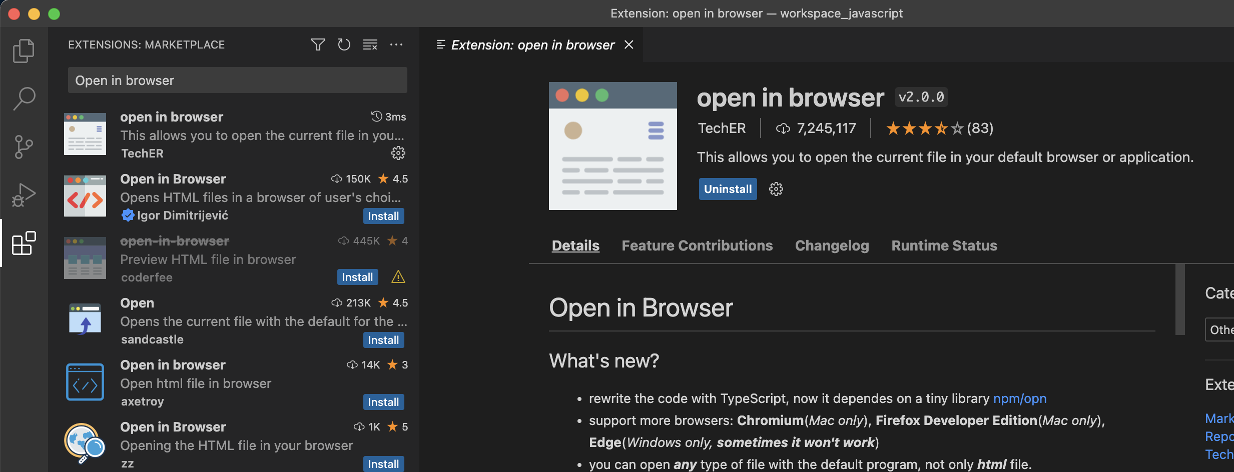
Task: Click the activation time 3ms indicator
Action: coord(388,116)
